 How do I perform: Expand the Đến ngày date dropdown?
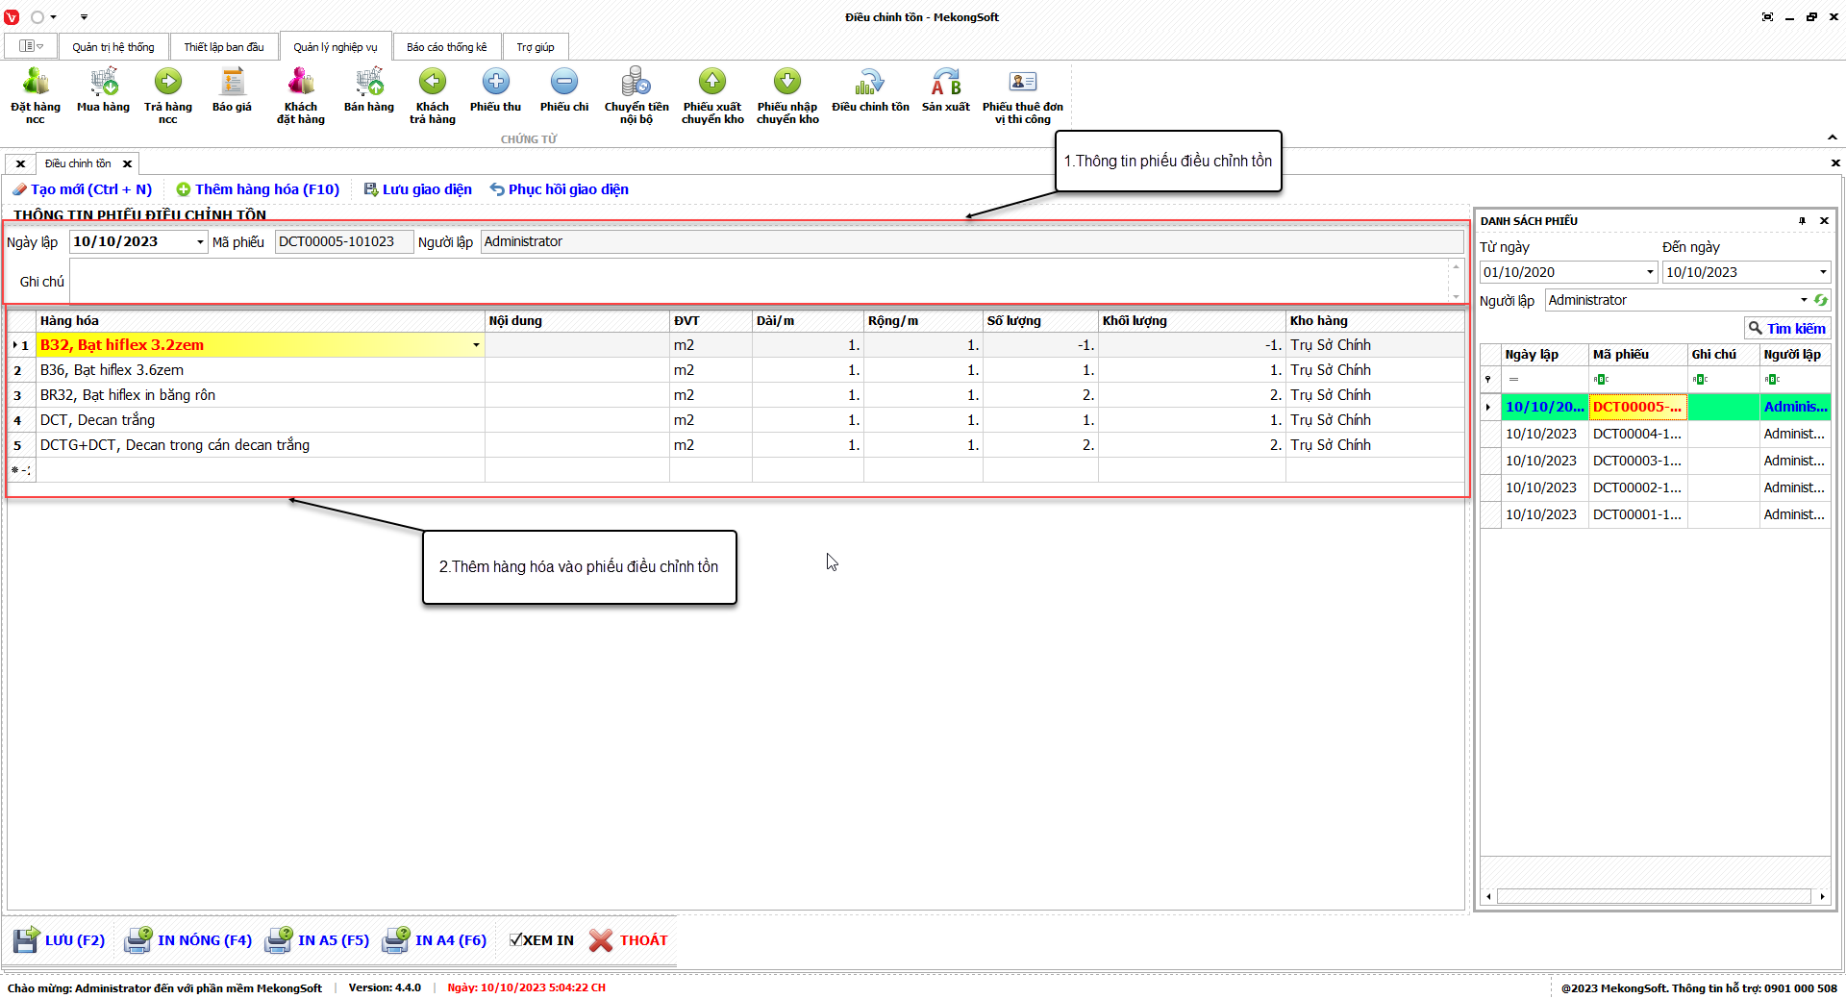pyautogui.click(x=1823, y=272)
